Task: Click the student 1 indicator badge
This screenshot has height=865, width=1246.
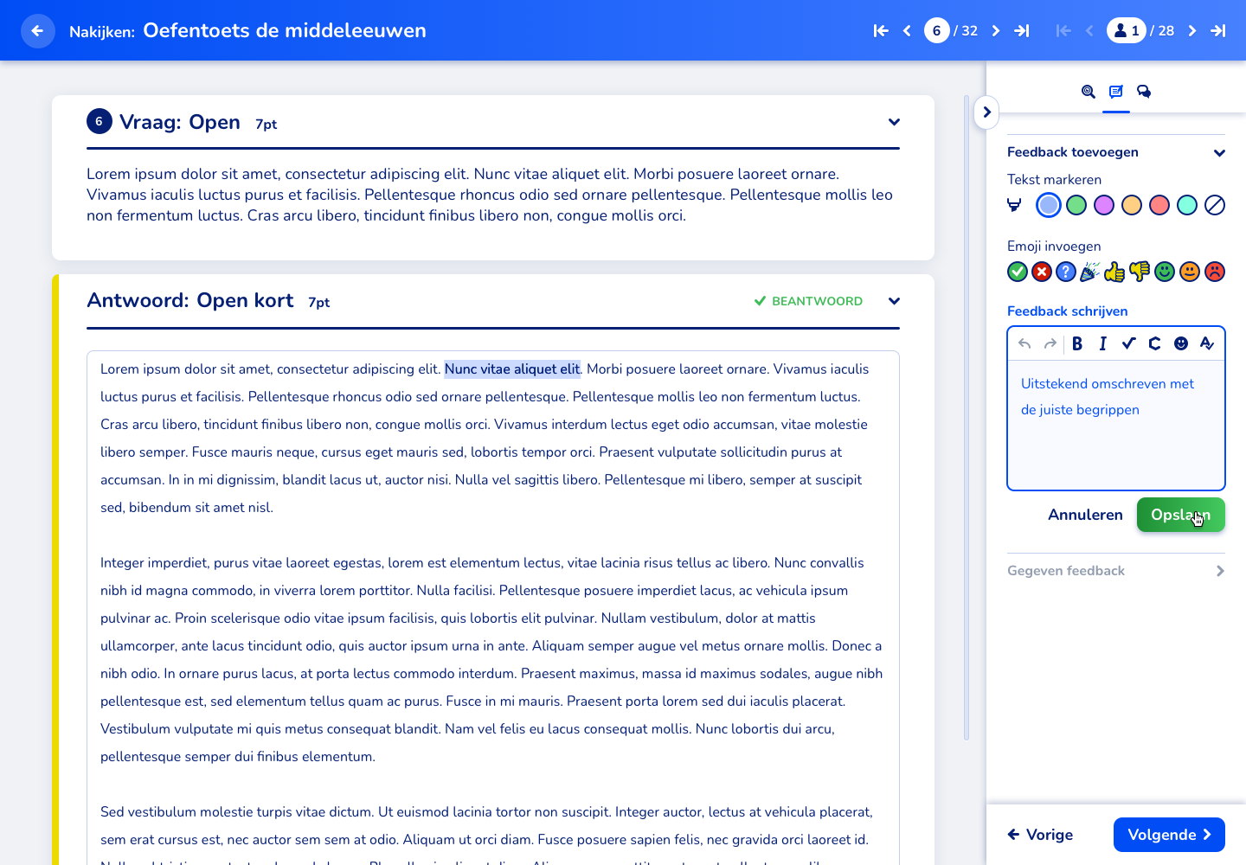Action: 1126,31
